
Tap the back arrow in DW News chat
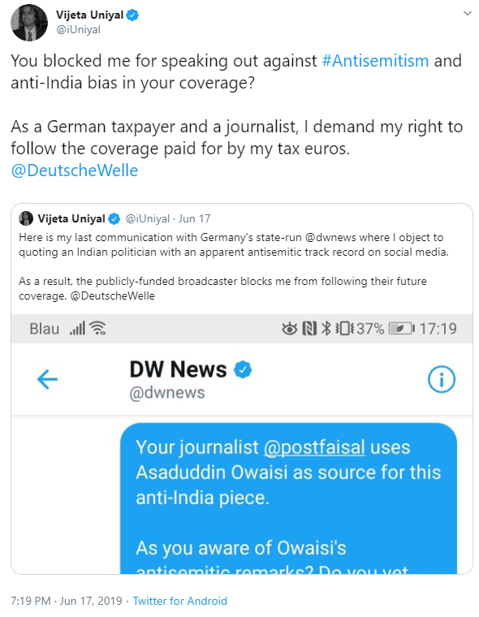coord(47,379)
